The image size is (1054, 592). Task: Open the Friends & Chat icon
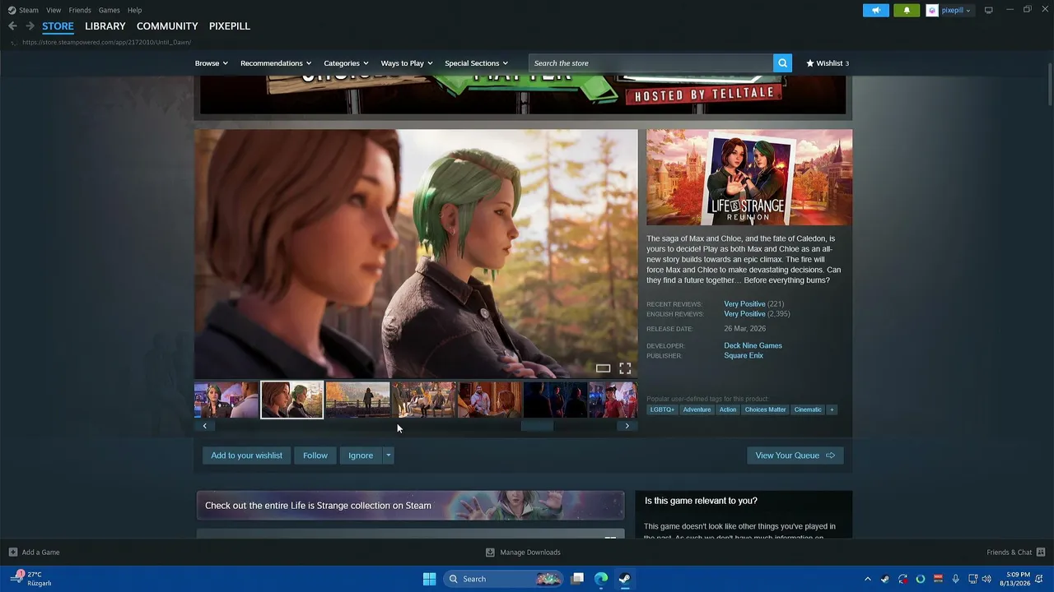point(1041,553)
